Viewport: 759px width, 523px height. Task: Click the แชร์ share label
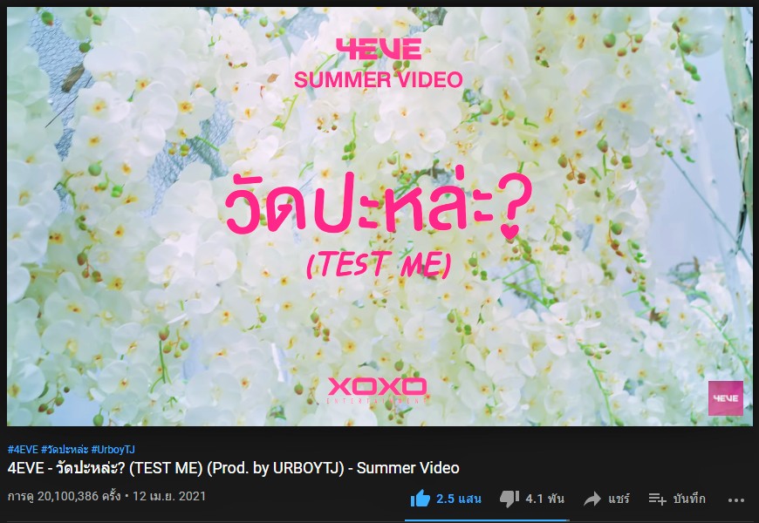(619, 499)
